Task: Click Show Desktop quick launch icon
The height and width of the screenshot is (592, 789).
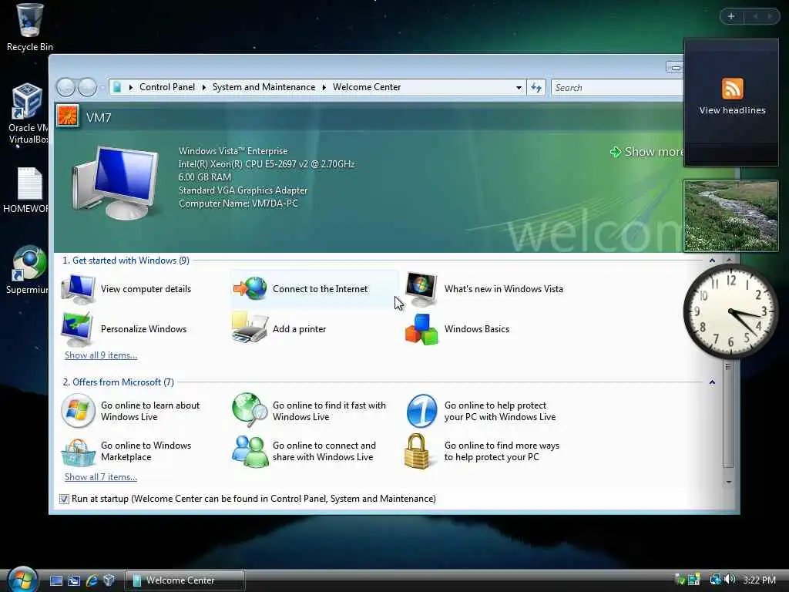Action: pyautogui.click(x=55, y=580)
